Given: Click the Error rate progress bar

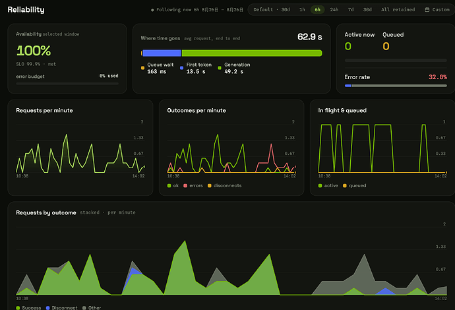Looking at the screenshot, I should point(396,86).
